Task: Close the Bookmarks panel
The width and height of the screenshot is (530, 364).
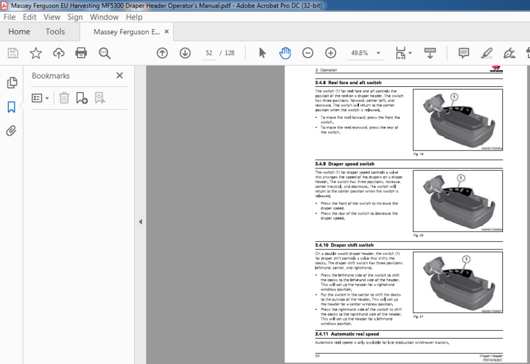Action: click(x=120, y=75)
